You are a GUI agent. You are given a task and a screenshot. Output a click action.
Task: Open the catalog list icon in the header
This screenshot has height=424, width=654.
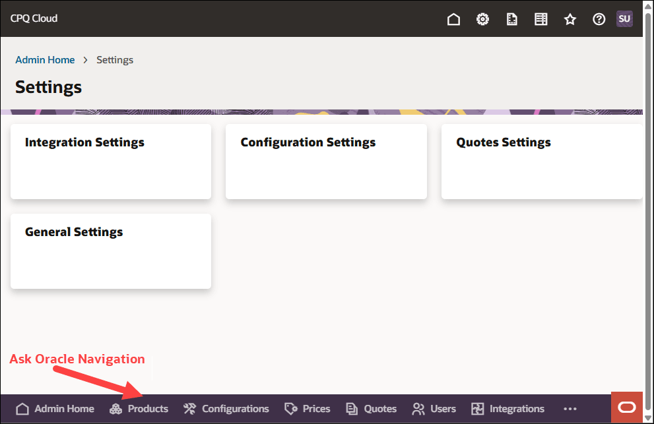tap(541, 18)
